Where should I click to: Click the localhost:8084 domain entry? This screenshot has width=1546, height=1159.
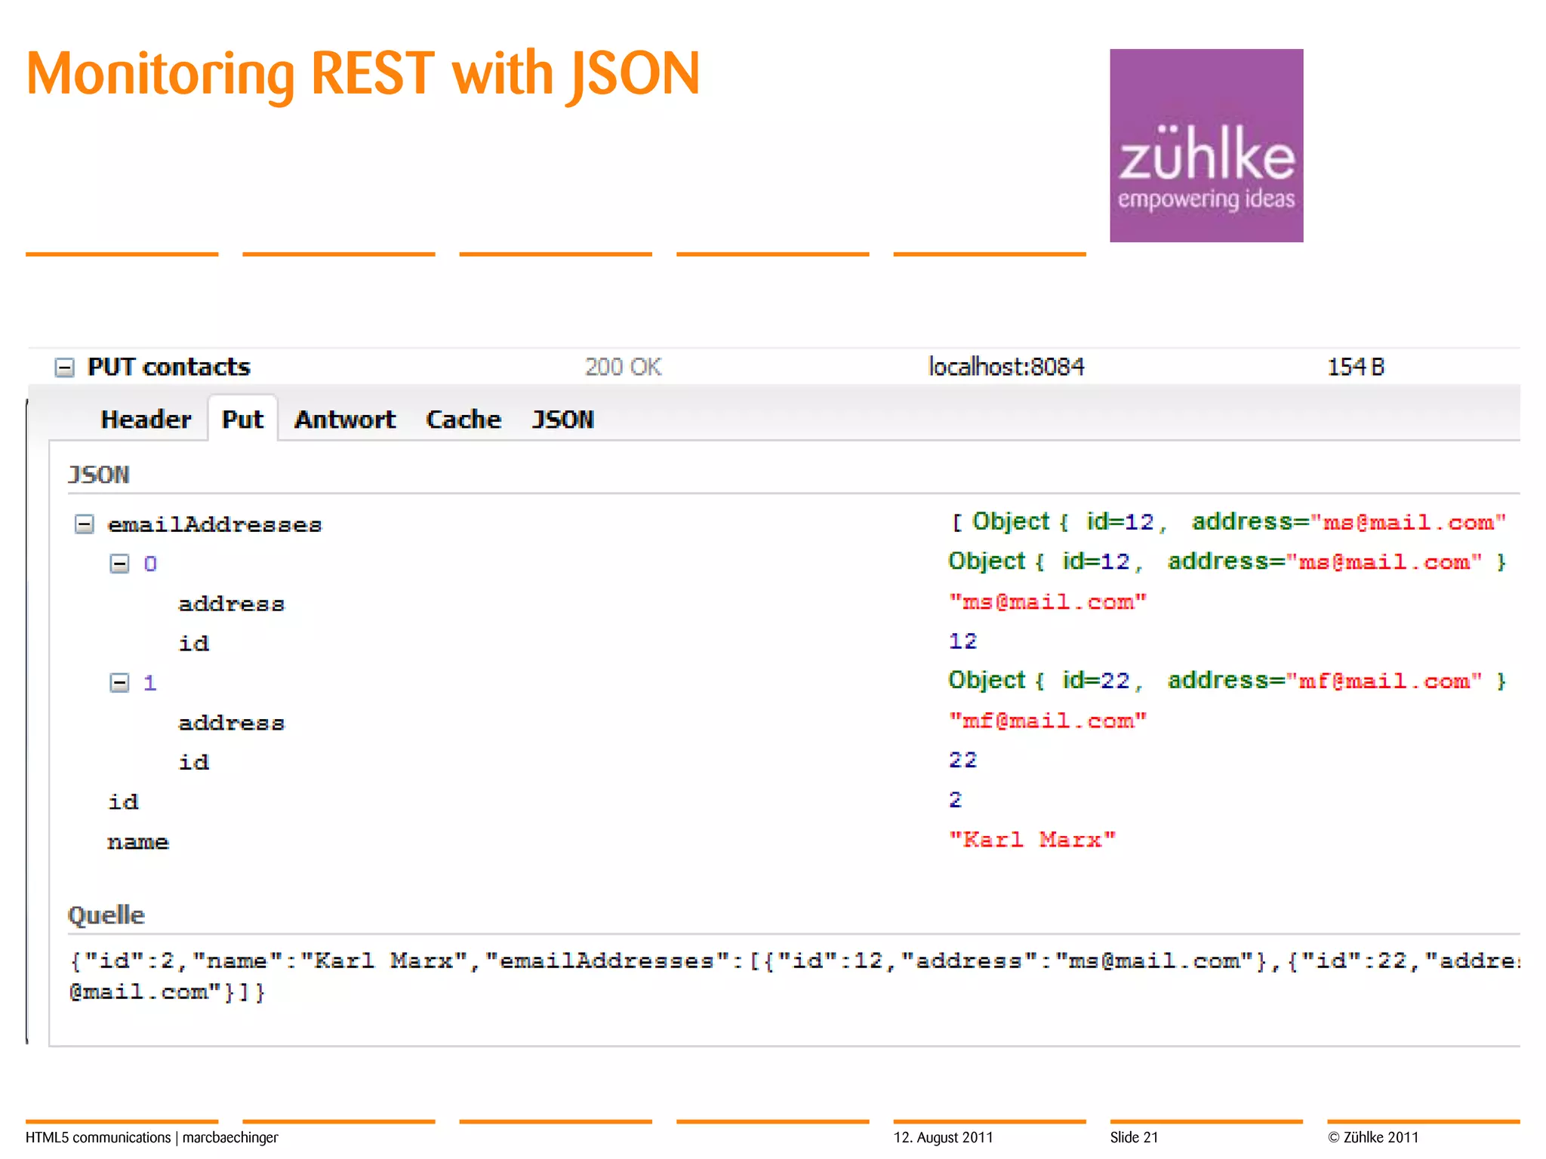click(x=1006, y=367)
